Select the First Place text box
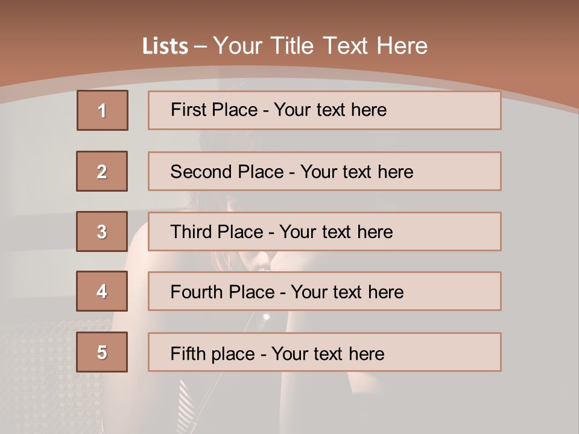579x434 pixels. click(x=324, y=110)
